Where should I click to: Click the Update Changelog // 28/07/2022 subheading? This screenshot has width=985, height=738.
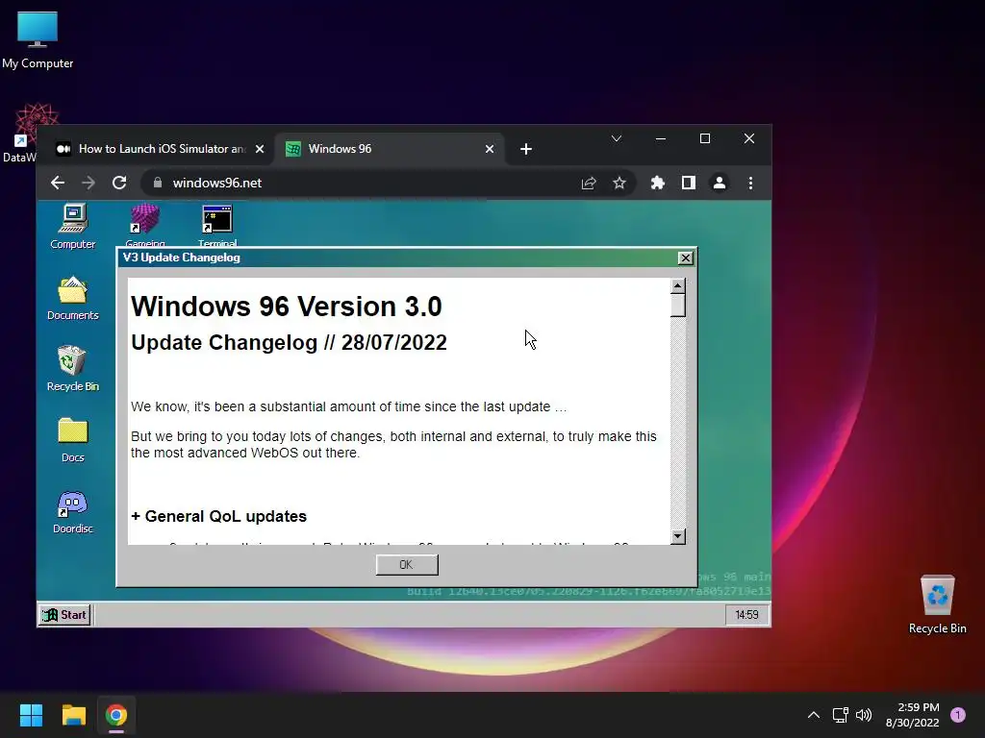tap(289, 343)
